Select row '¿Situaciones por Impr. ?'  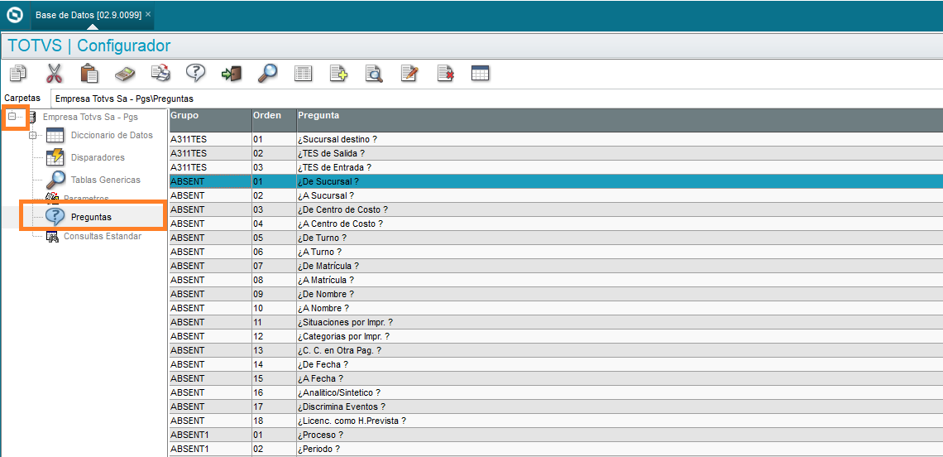556,322
